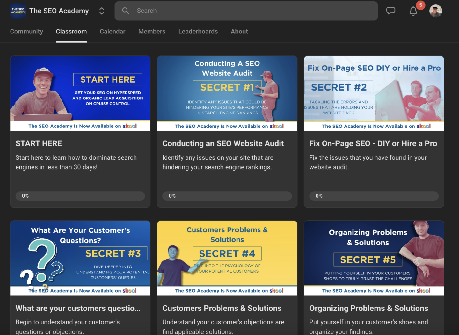Click 'Fix the issues that you have found' text

click(368, 162)
